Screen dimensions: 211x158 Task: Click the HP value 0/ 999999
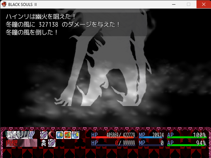coord(125,143)
